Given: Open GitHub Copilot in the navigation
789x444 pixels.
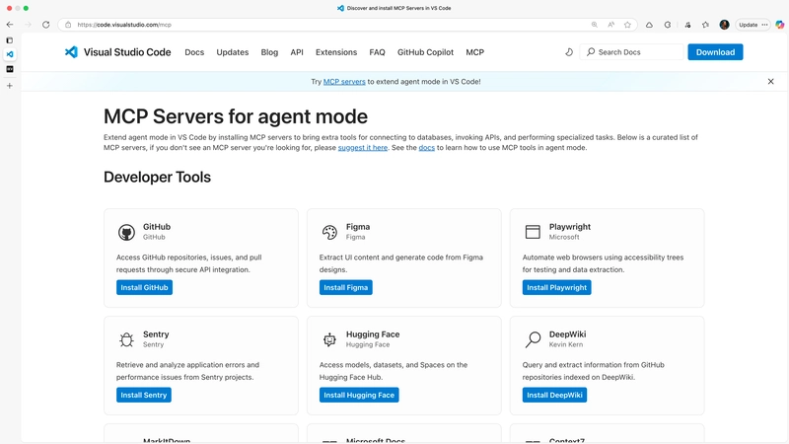Looking at the screenshot, I should pyautogui.click(x=425, y=52).
